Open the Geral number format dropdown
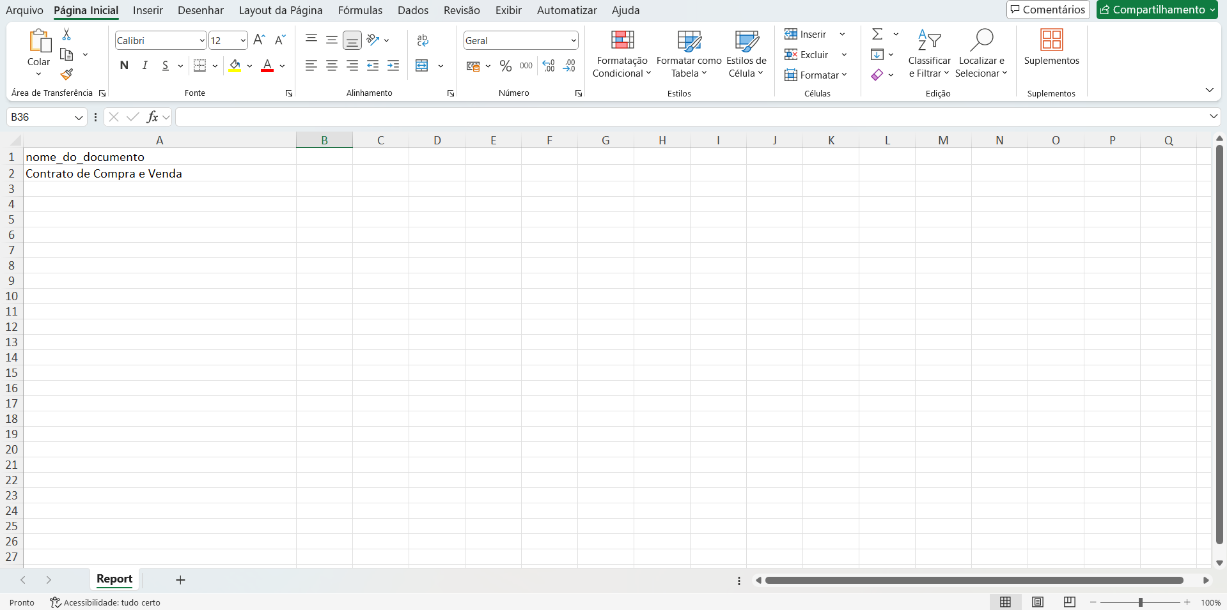 [x=574, y=40]
